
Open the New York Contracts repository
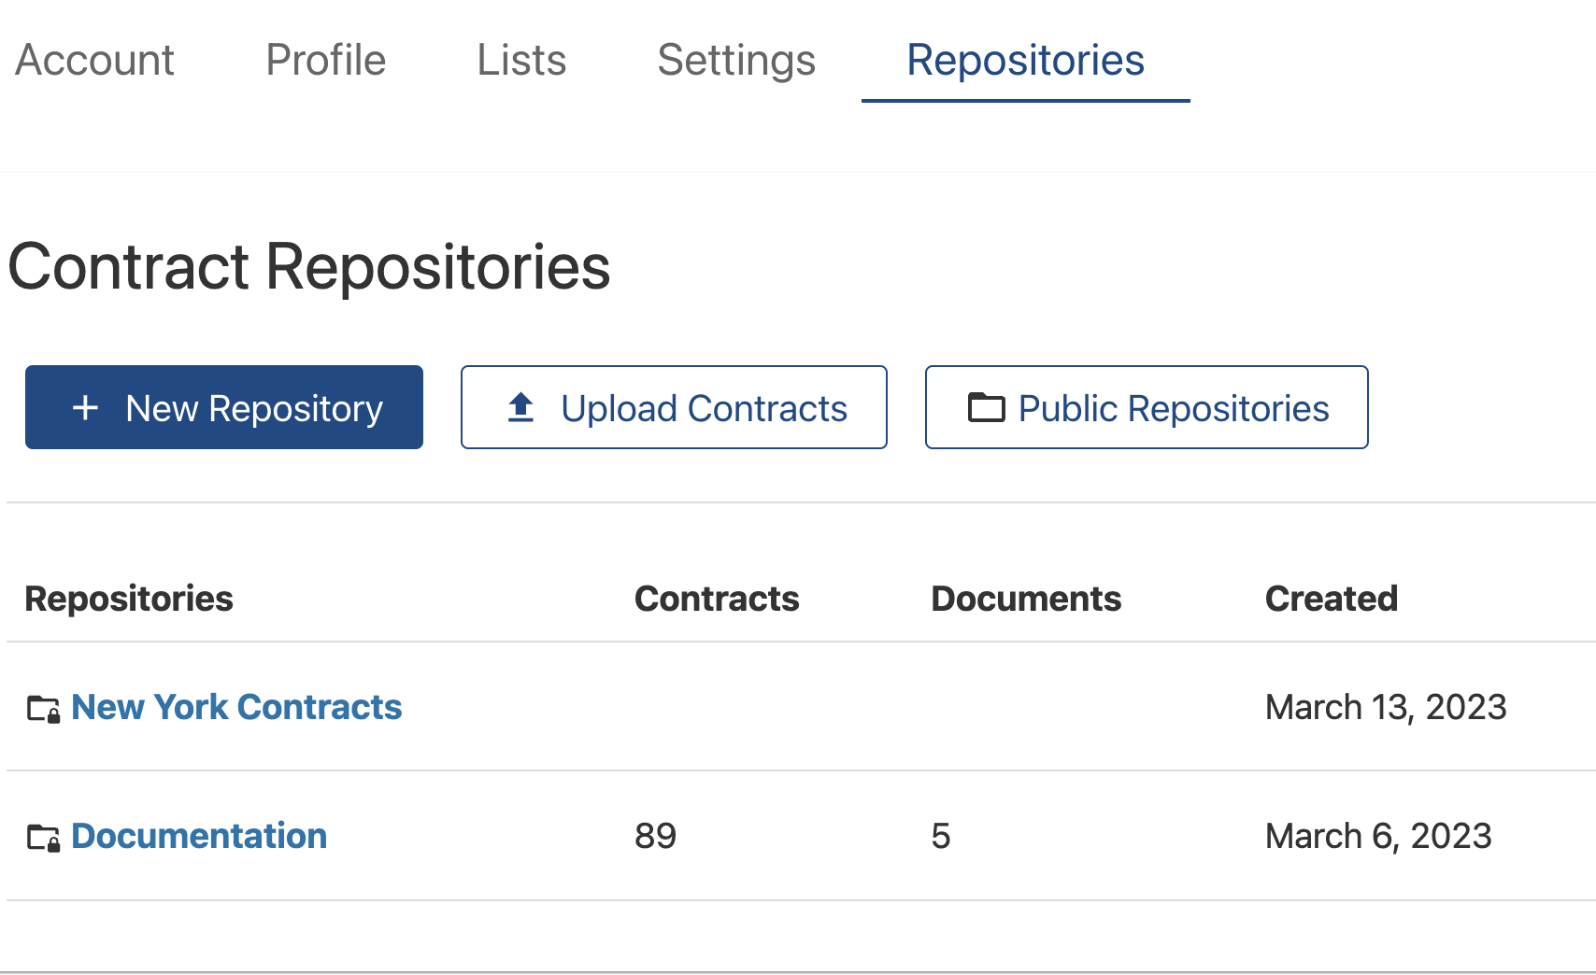[236, 707]
